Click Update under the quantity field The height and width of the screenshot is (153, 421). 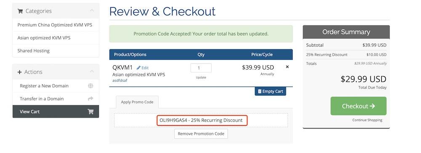201,78
